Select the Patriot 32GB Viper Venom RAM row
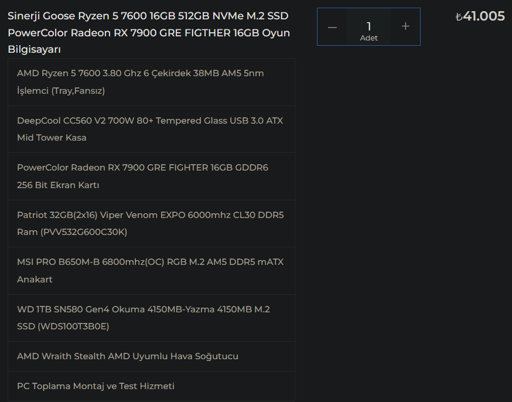 152,223
